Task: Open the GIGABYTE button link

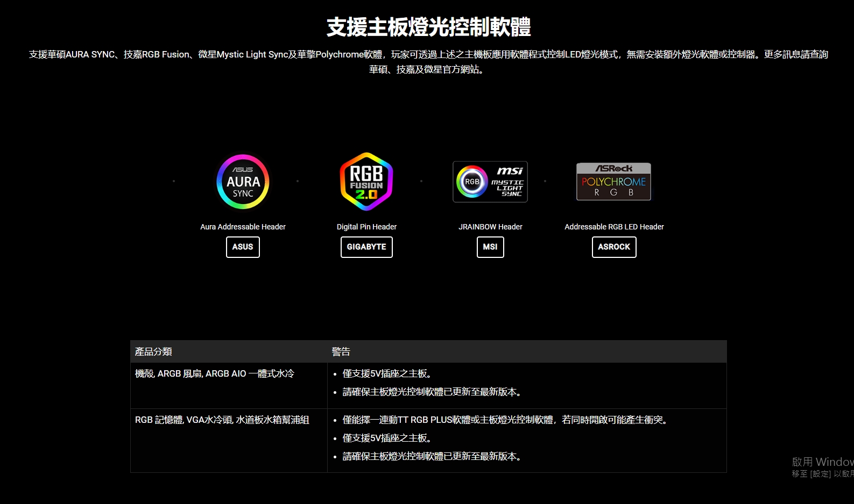Action: [366, 247]
